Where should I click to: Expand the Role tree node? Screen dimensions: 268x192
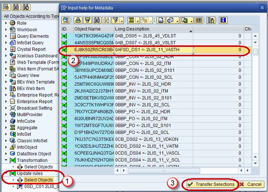point(6,23)
